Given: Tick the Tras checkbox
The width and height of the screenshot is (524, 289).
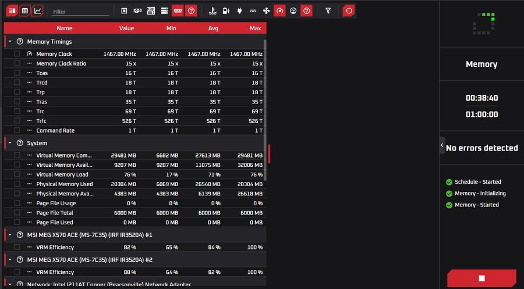Looking at the screenshot, I should (x=17, y=102).
